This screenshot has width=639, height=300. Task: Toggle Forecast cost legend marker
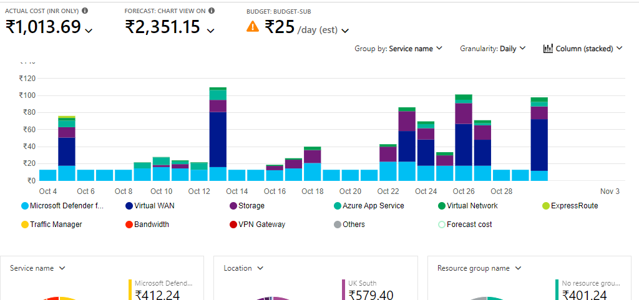point(442,225)
